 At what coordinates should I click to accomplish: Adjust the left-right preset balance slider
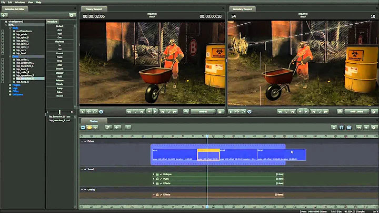pyautogui.click(x=59, y=112)
